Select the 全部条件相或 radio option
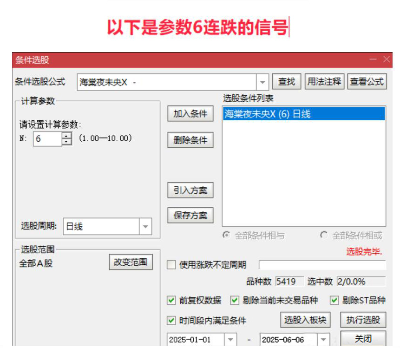 tap(323, 236)
